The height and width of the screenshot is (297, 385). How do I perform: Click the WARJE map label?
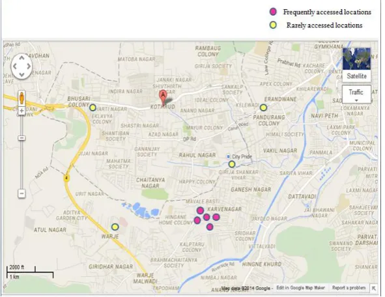tap(110, 236)
